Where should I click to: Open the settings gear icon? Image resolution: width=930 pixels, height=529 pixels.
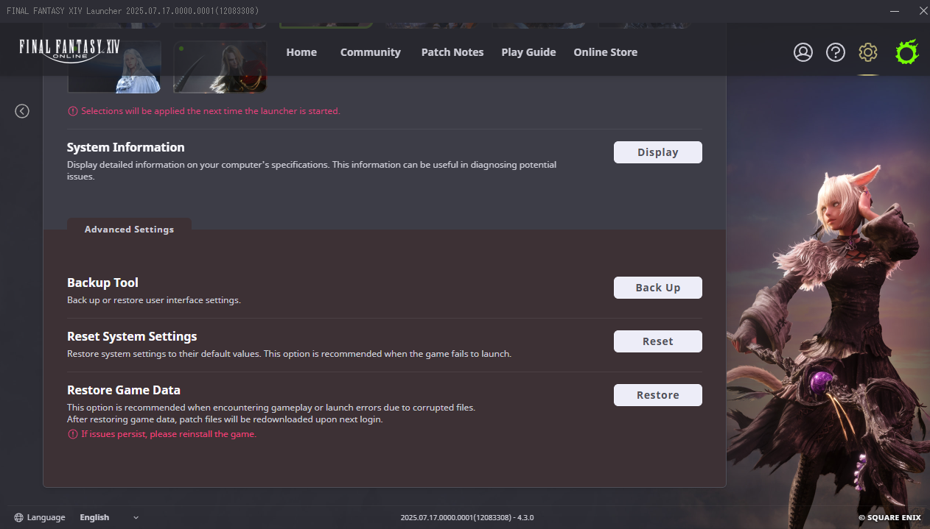(x=867, y=52)
